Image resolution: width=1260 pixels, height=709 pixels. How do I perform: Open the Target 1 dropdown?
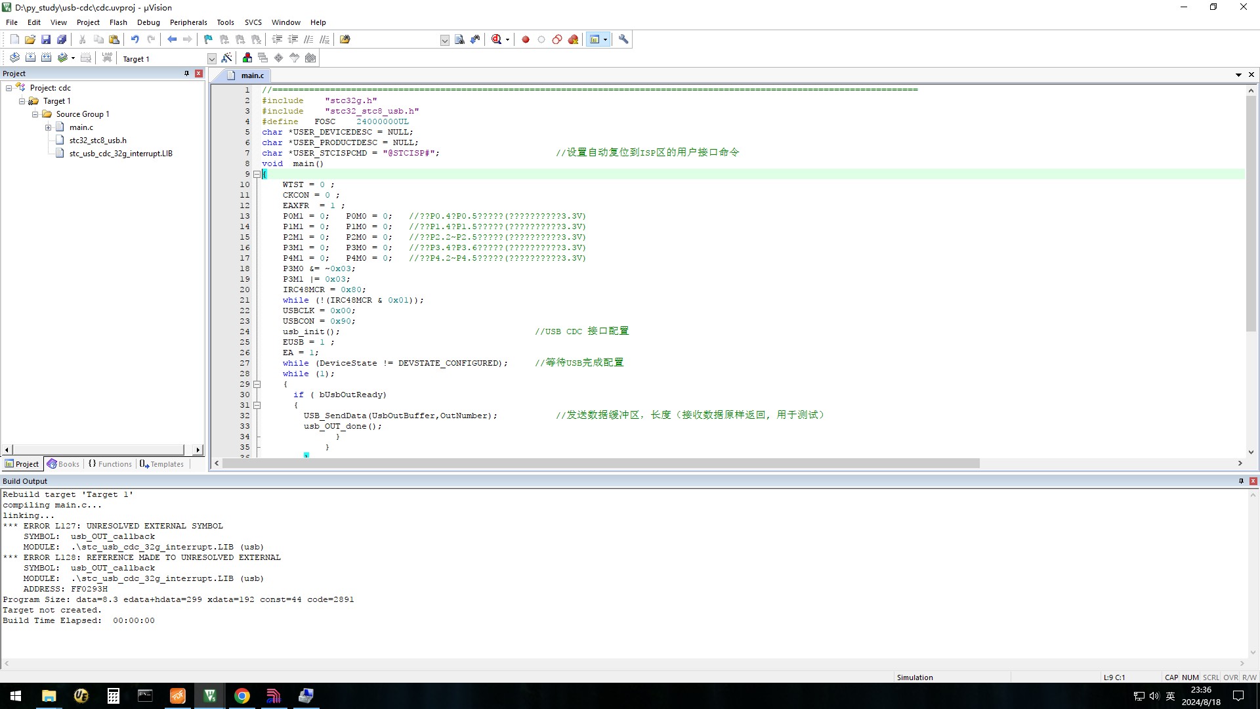tap(211, 59)
